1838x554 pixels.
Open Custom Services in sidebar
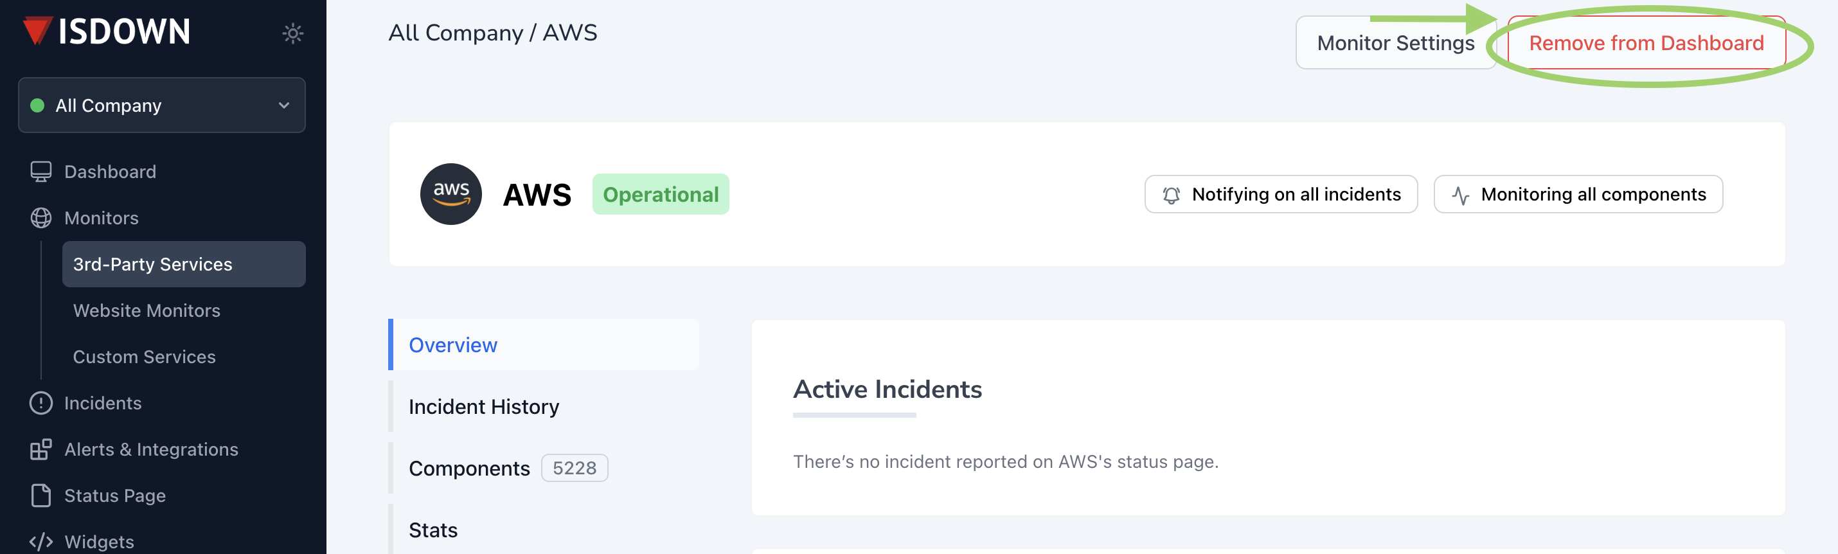click(x=144, y=357)
